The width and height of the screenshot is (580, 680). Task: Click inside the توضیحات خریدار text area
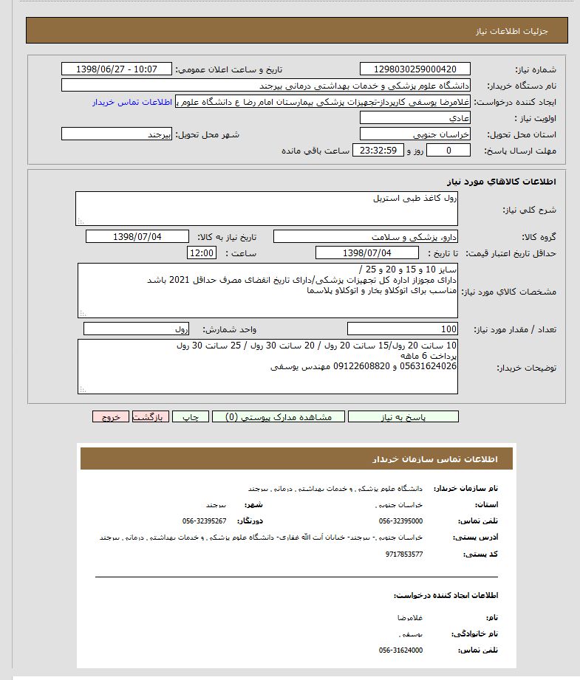click(x=267, y=366)
